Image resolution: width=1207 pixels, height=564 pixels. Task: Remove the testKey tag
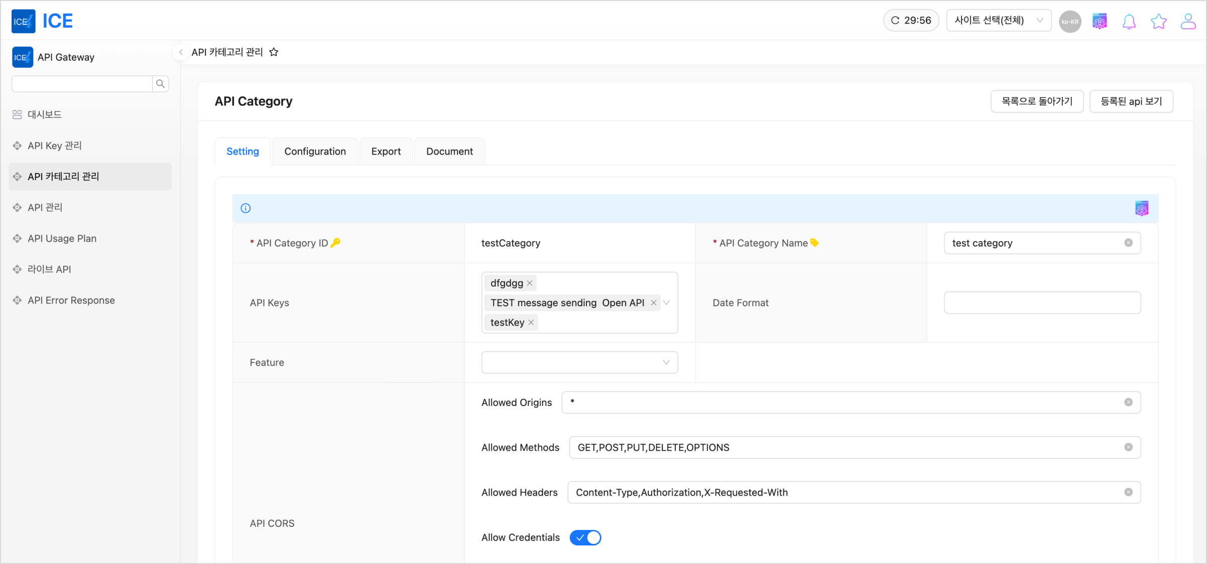click(531, 322)
